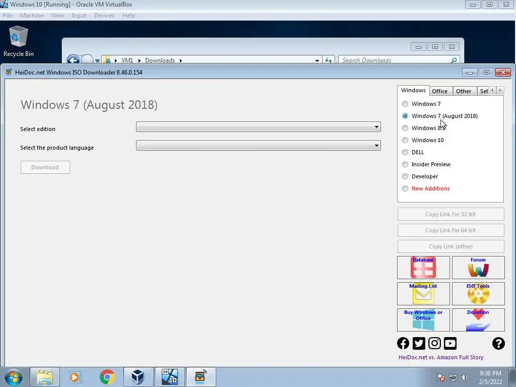This screenshot has height=387, width=516.
Task: Open the Mailing List tile
Action: (423, 294)
